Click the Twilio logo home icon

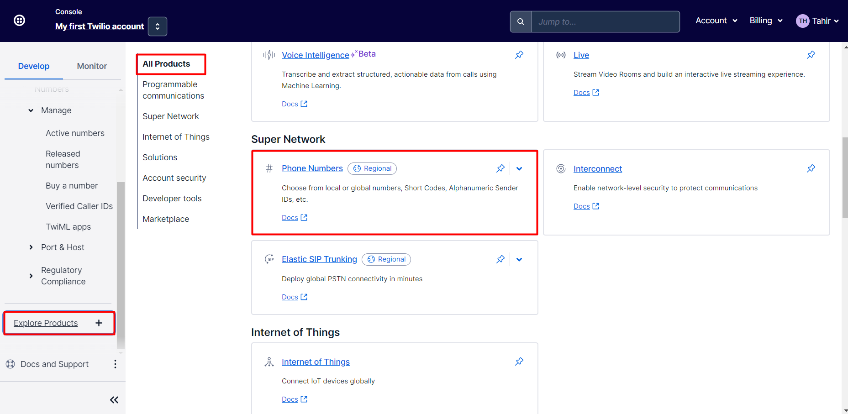pos(19,21)
